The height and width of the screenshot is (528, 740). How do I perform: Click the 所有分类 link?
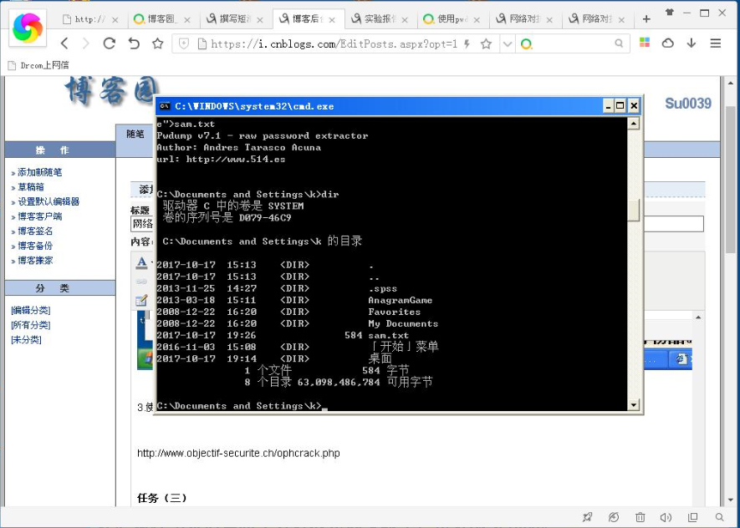31,325
